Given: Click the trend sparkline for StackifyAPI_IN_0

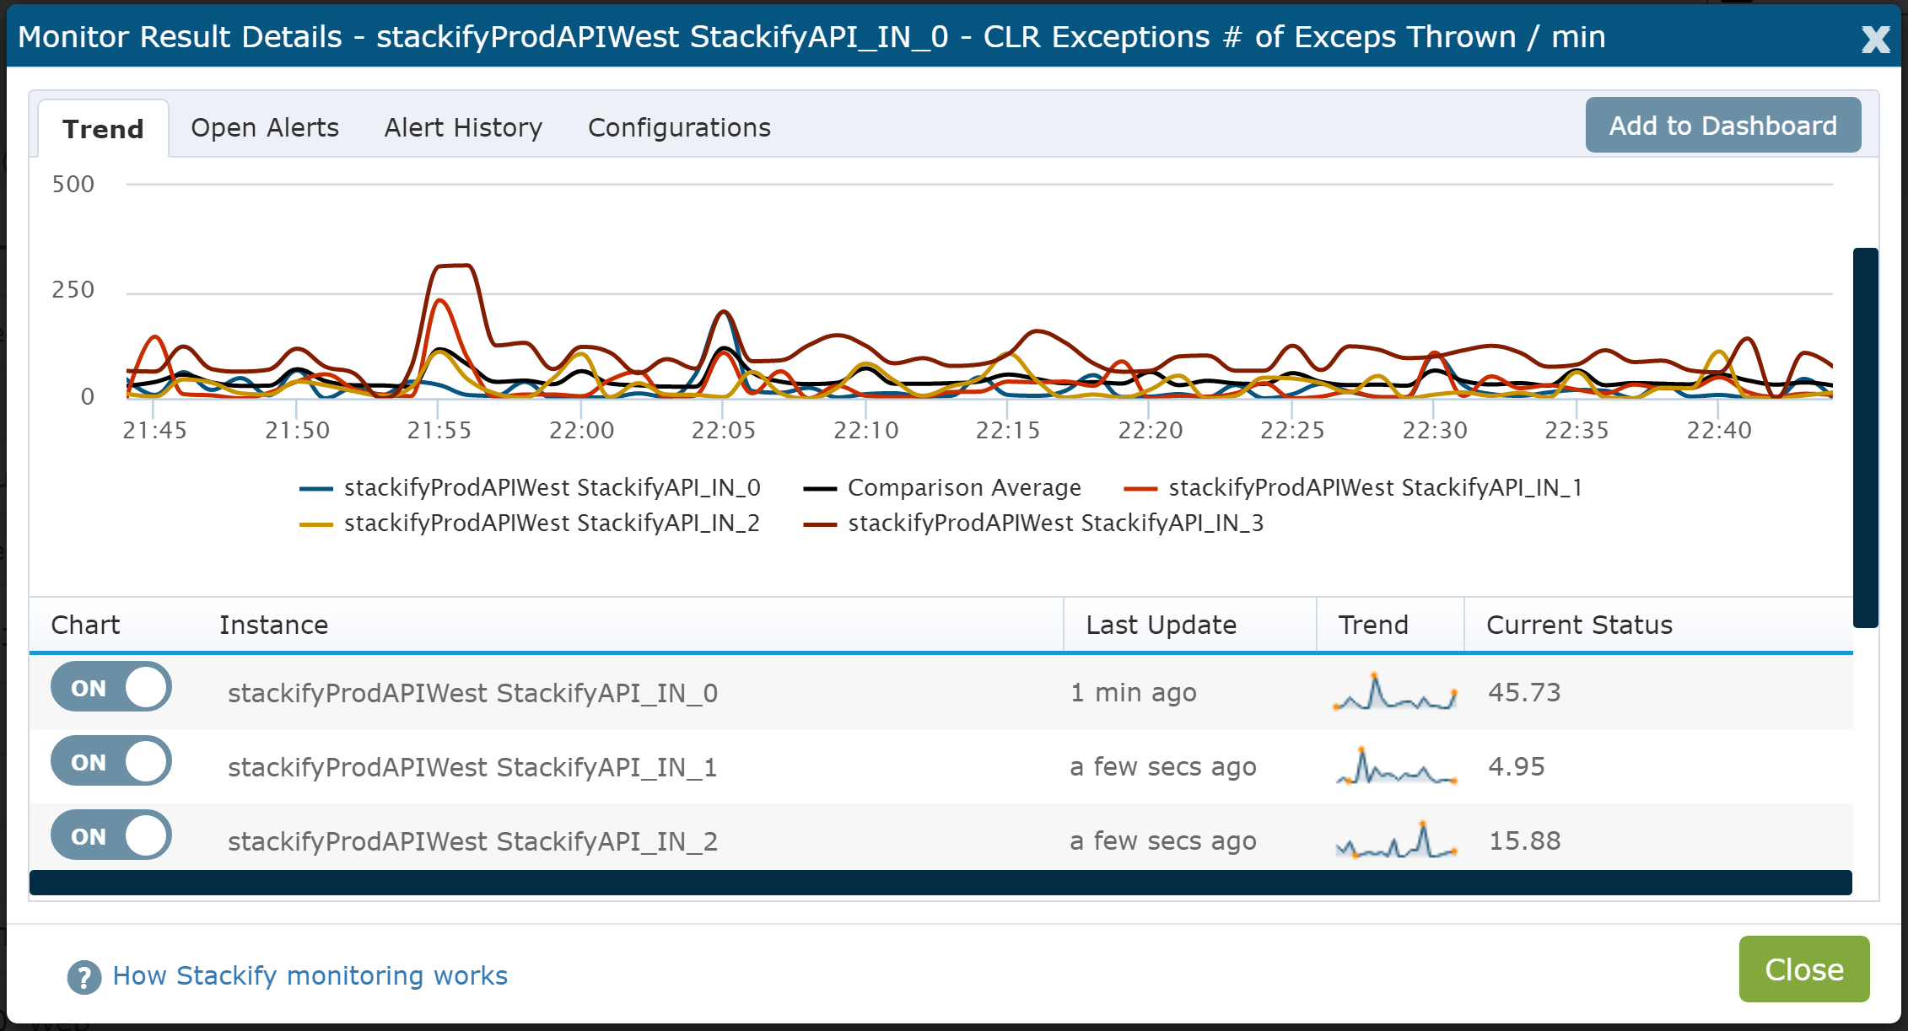Looking at the screenshot, I should pyautogui.click(x=1395, y=691).
